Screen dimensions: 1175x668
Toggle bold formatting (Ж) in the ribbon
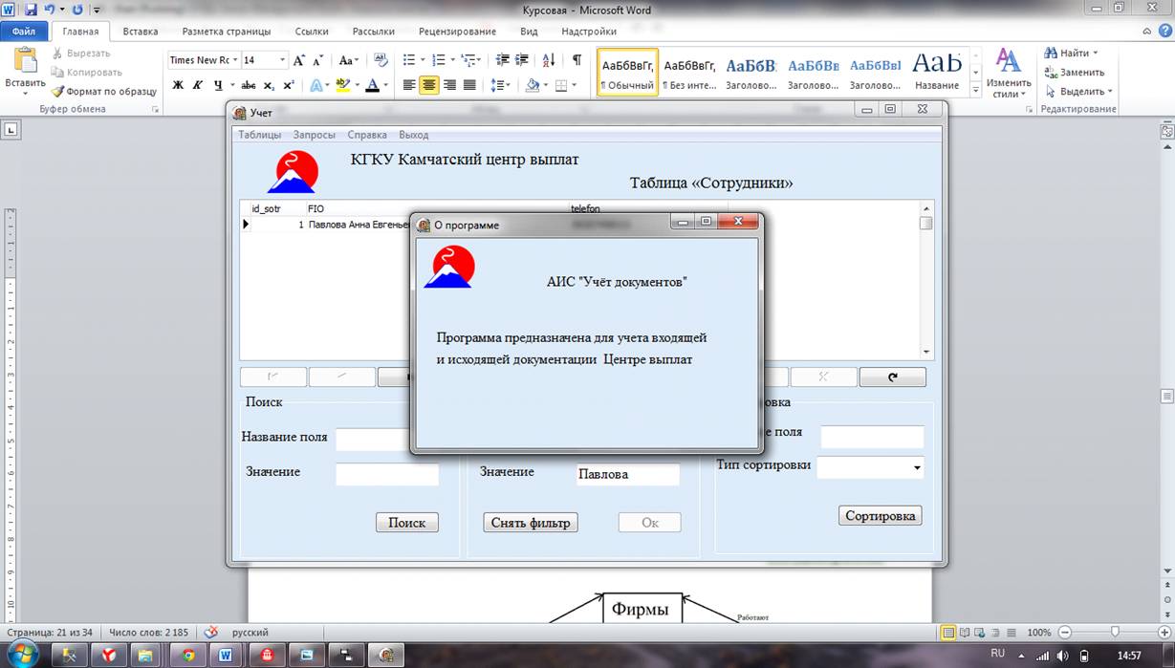178,85
